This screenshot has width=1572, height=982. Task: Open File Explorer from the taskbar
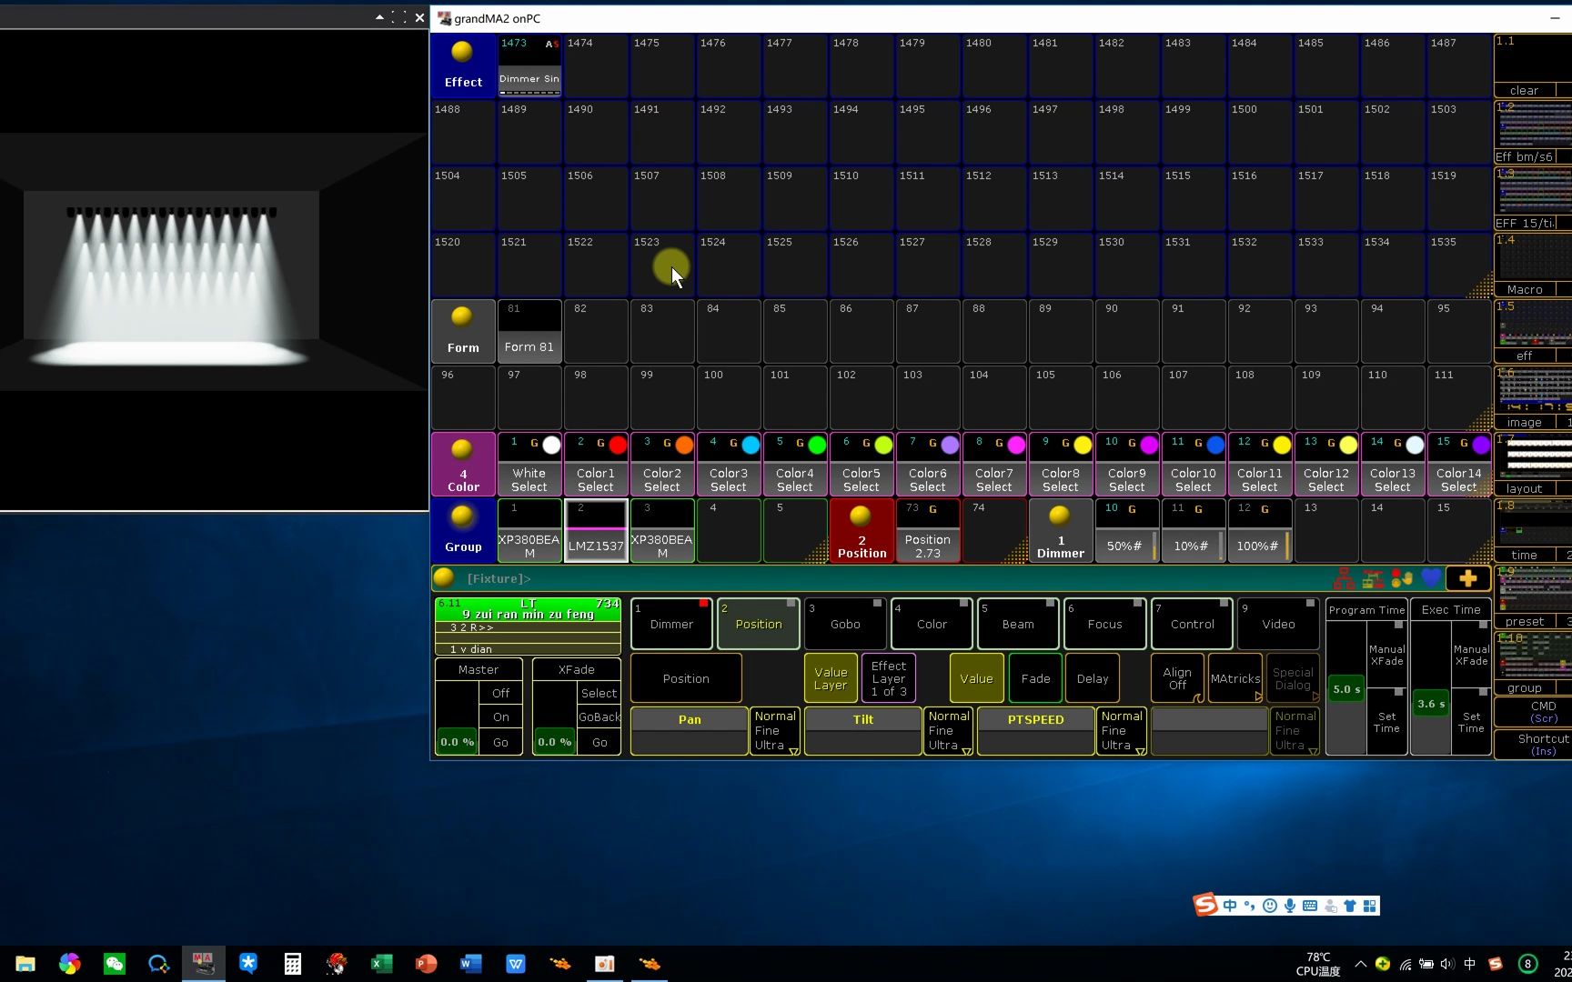pos(25,964)
